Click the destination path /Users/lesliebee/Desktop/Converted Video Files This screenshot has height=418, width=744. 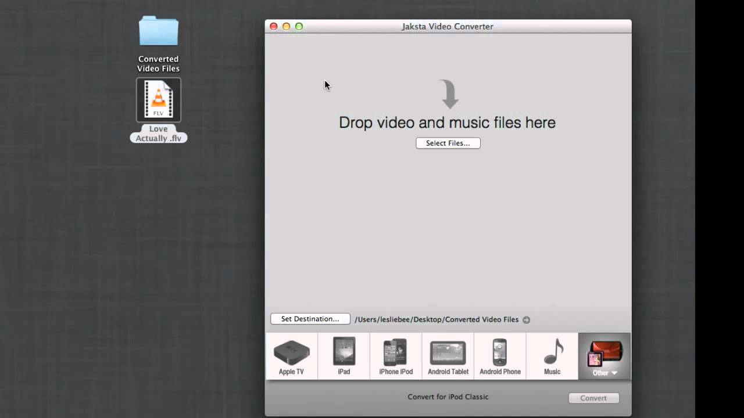pyautogui.click(x=437, y=319)
